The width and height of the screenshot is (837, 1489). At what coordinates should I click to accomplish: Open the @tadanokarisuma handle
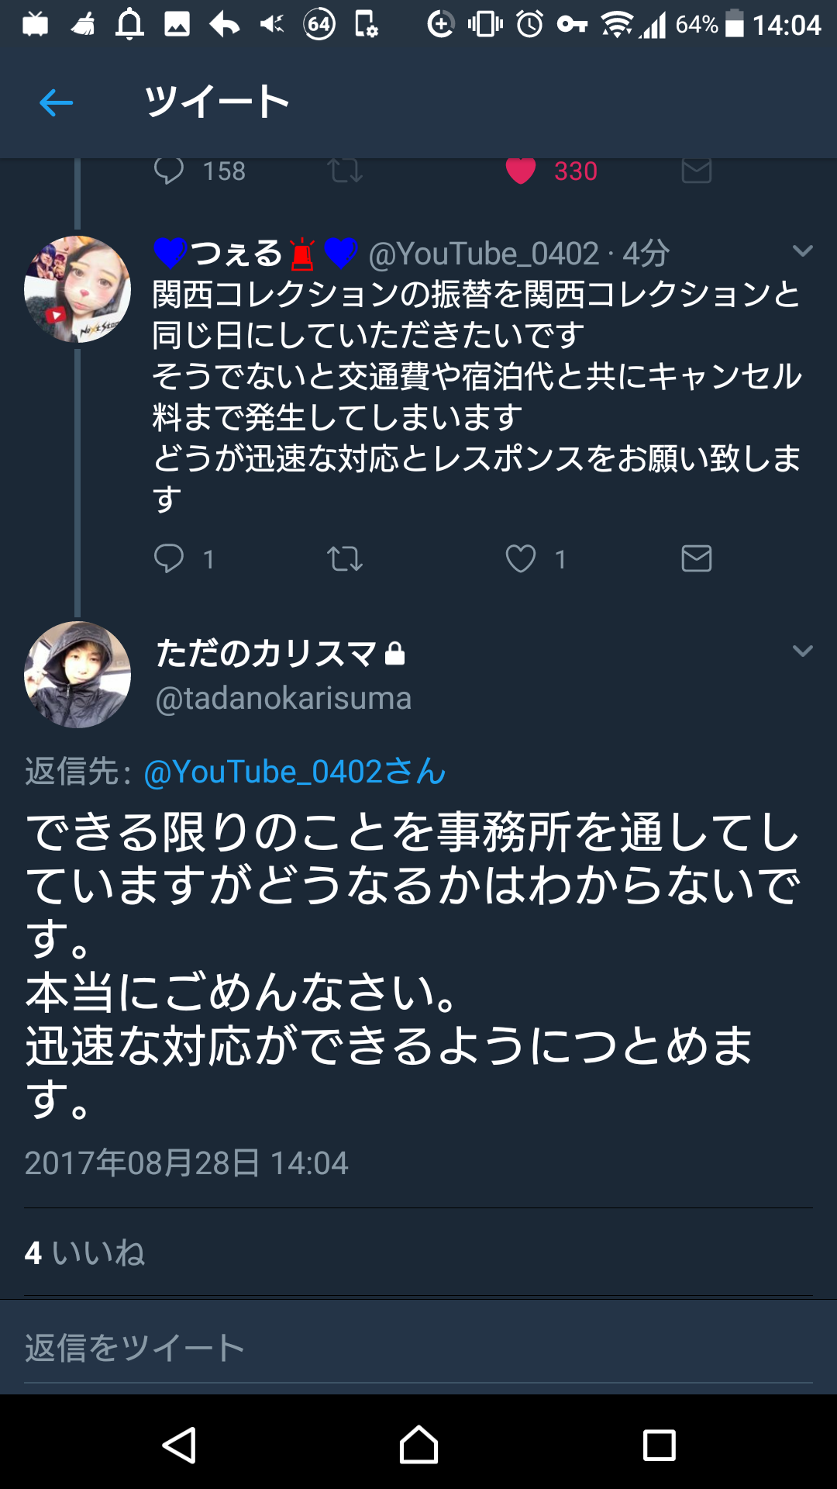coord(284,698)
